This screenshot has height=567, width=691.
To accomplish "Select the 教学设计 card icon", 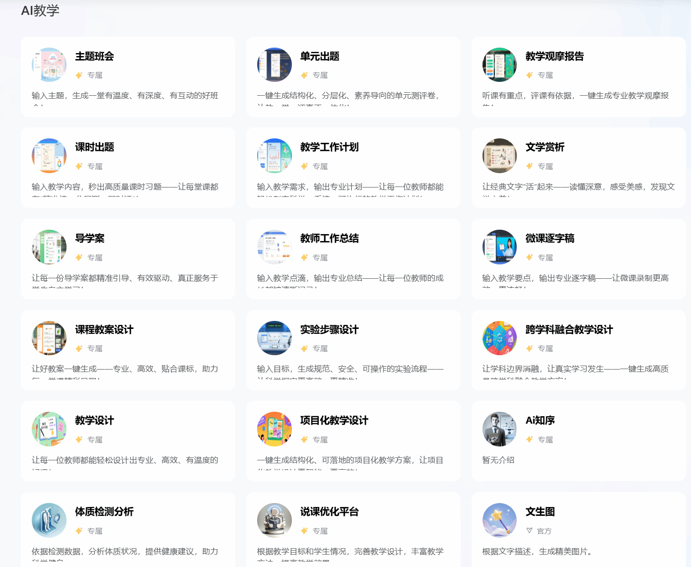I will click(x=49, y=429).
